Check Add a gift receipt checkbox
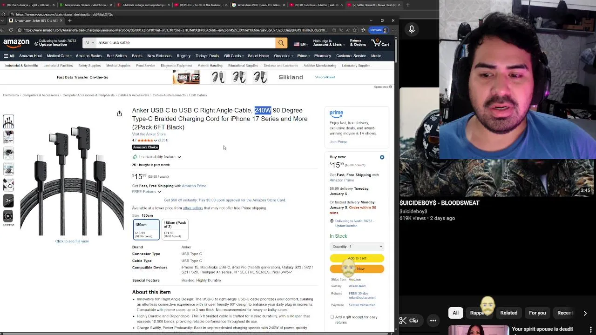This screenshot has height=335, width=596. pyautogui.click(x=332, y=317)
